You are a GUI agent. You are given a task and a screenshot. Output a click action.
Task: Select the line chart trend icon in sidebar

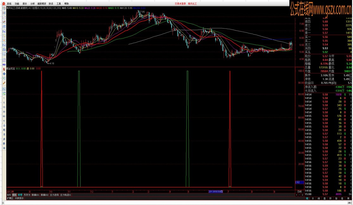click(4, 17)
